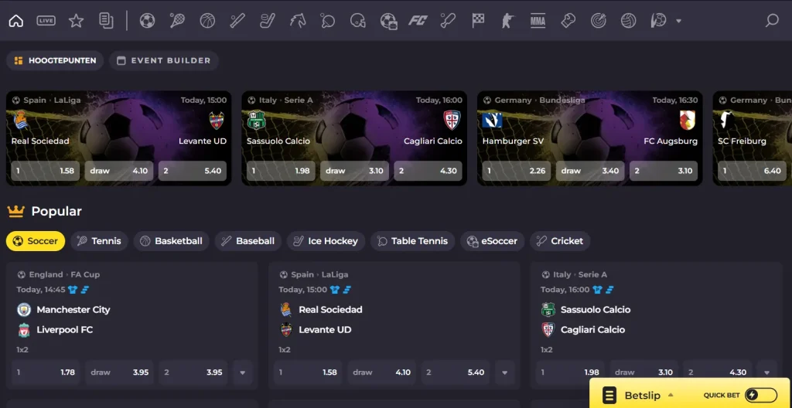Go to the Home icon

[16, 21]
